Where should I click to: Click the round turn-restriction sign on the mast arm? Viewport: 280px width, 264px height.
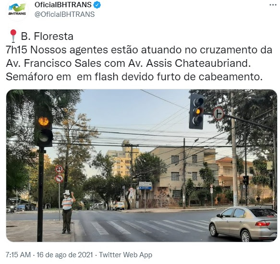(218, 113)
